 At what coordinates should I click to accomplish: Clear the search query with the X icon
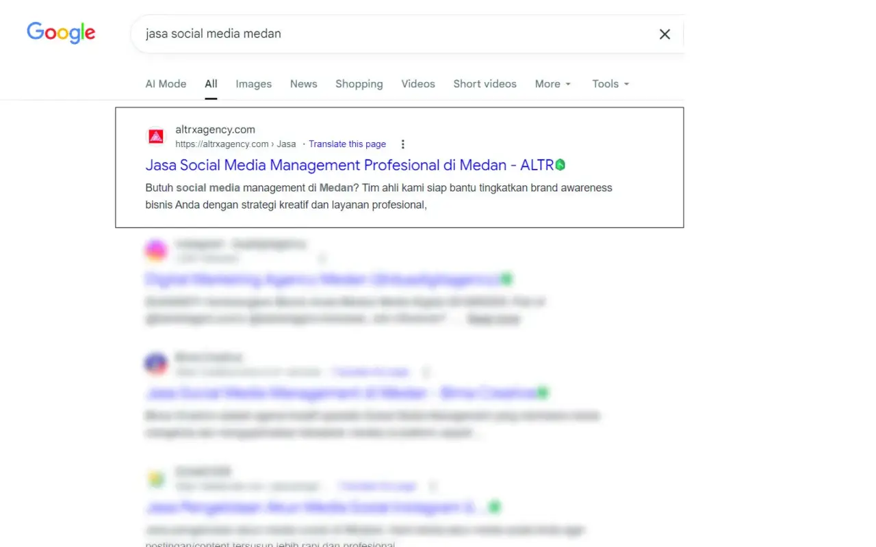point(664,34)
